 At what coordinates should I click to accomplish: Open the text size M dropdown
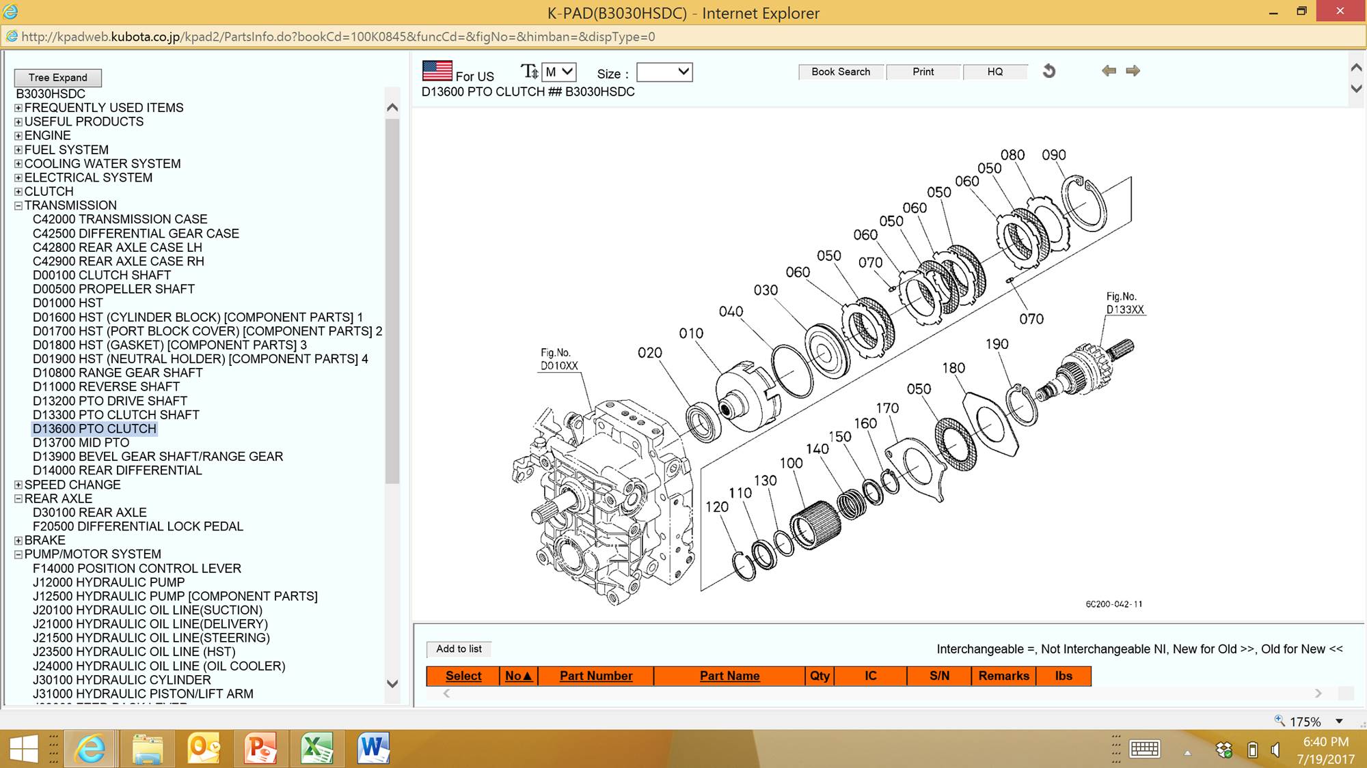[559, 72]
